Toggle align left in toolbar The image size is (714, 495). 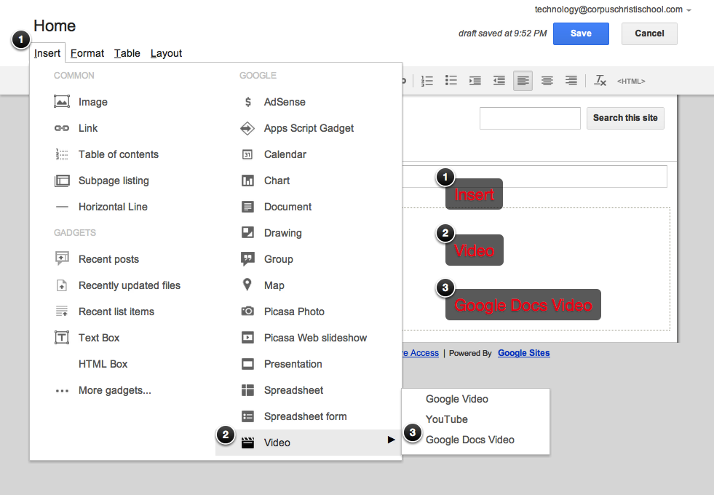point(523,81)
